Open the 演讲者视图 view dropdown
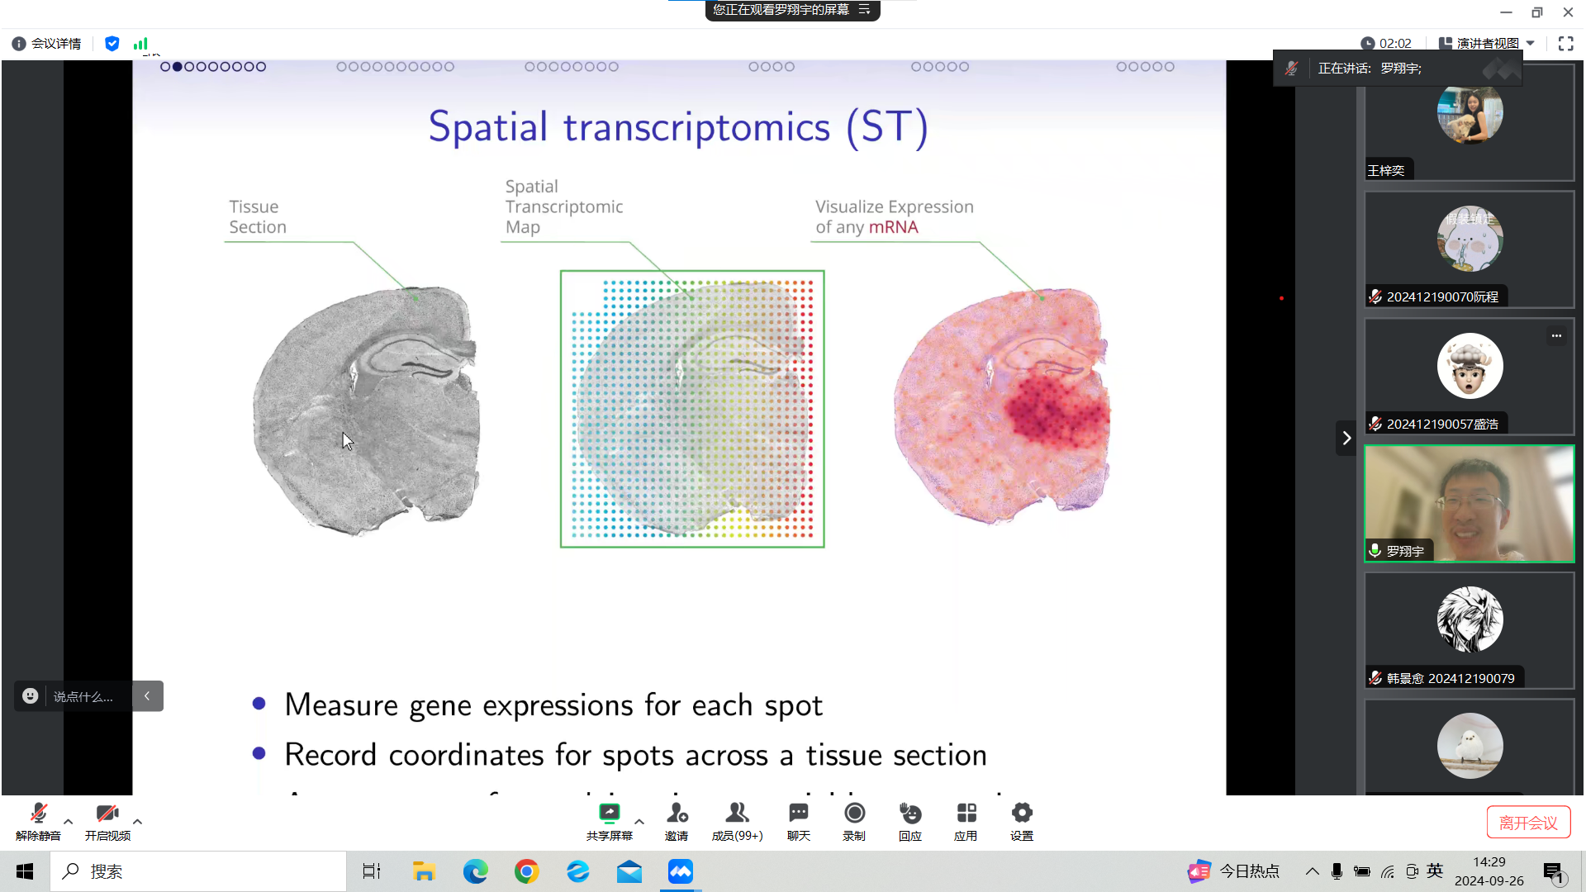 pos(1486,44)
